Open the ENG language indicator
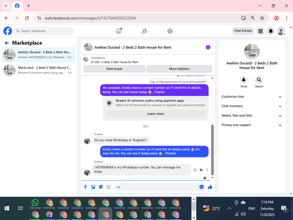 251,208
